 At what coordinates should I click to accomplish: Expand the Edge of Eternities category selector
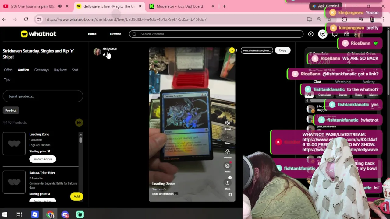pos(165,194)
